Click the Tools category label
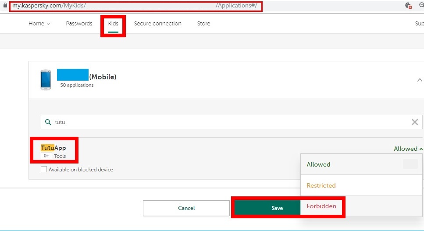The width and height of the screenshot is (424, 231). [x=60, y=156]
